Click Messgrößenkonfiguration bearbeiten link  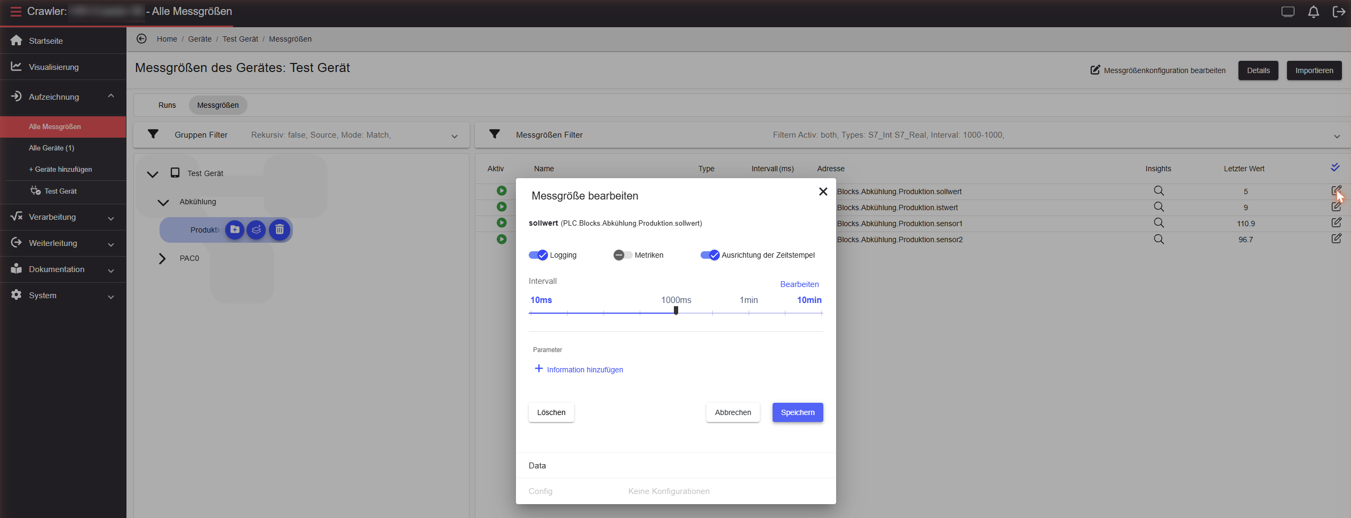coord(1158,70)
